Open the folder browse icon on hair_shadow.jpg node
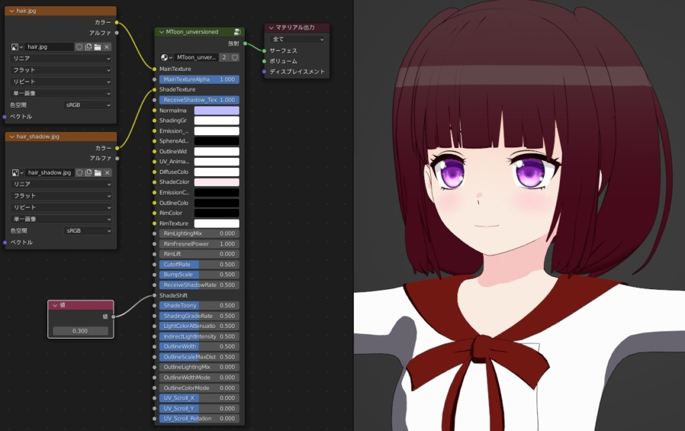Image resolution: width=685 pixels, height=431 pixels. (98, 172)
